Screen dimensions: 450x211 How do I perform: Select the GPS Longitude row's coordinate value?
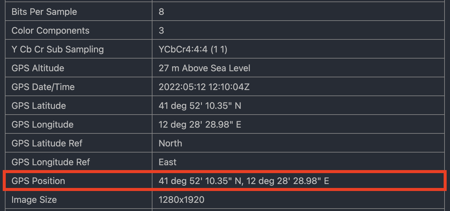200,125
